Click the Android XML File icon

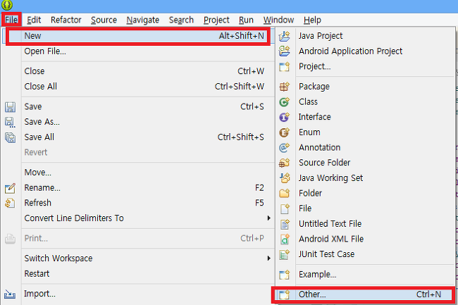click(284, 239)
